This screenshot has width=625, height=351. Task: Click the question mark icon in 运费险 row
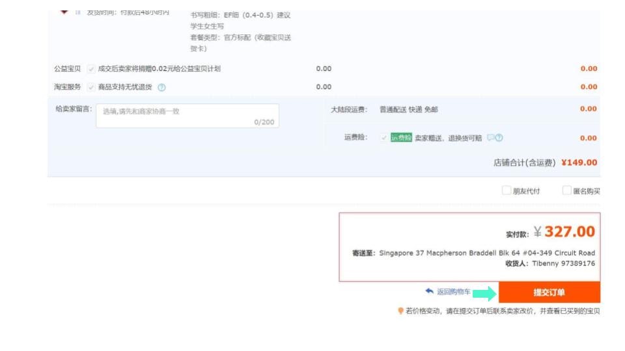[499, 138]
